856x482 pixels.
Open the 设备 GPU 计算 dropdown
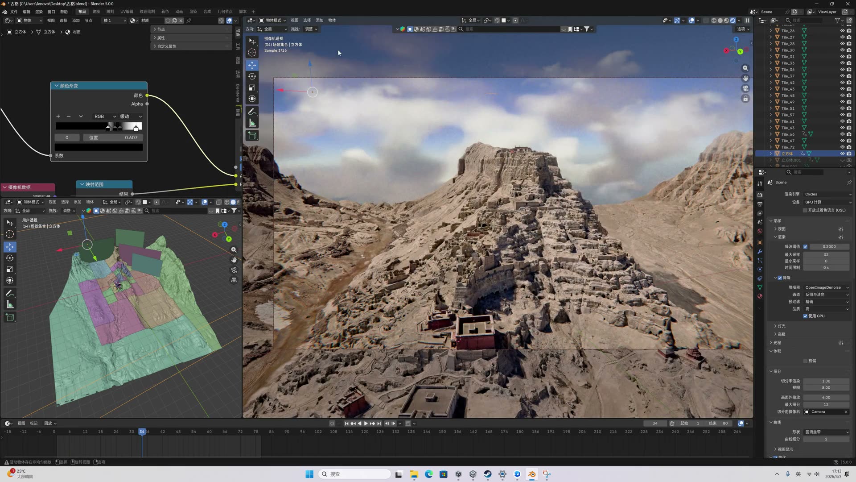pos(828,202)
